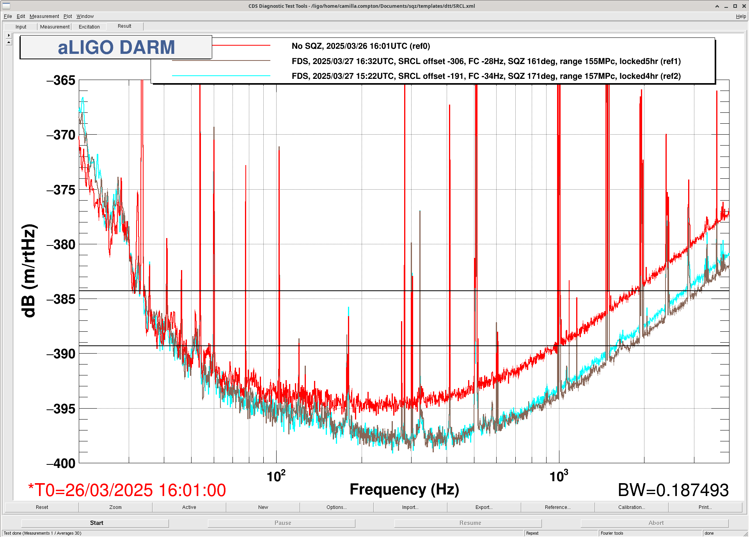Click the 'Fourier tools' status bar field
This screenshot has width=749, height=537.
[x=650, y=533]
